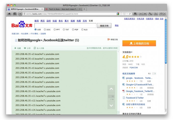Image resolution: width=173 pixels, height=120 pixels.
Task: Open a new tab with plus button
Action: 84,9
